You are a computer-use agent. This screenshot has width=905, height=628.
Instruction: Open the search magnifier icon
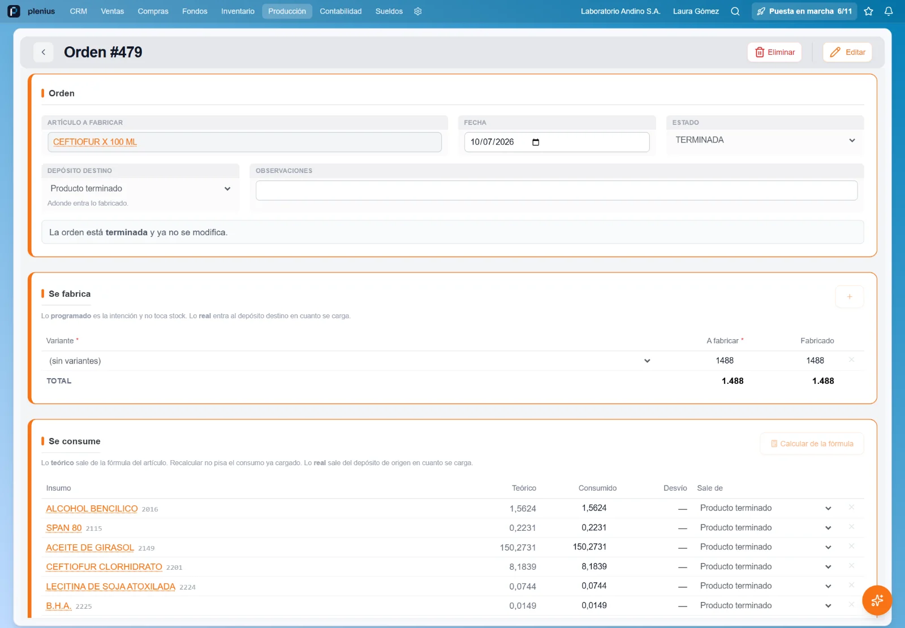pos(735,11)
